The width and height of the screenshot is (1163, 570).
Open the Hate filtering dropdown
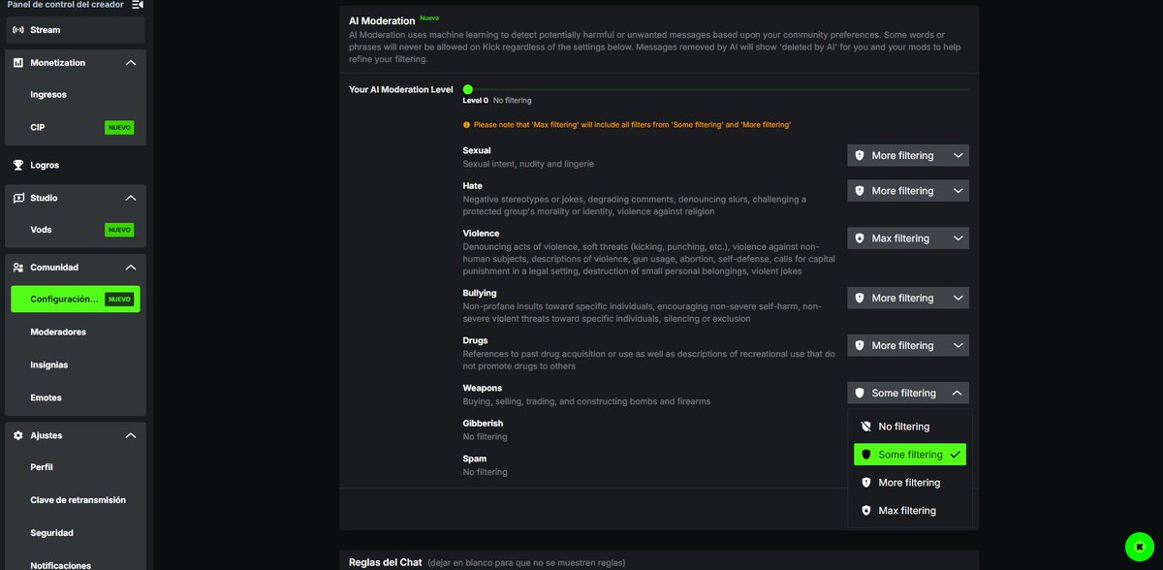coord(908,191)
